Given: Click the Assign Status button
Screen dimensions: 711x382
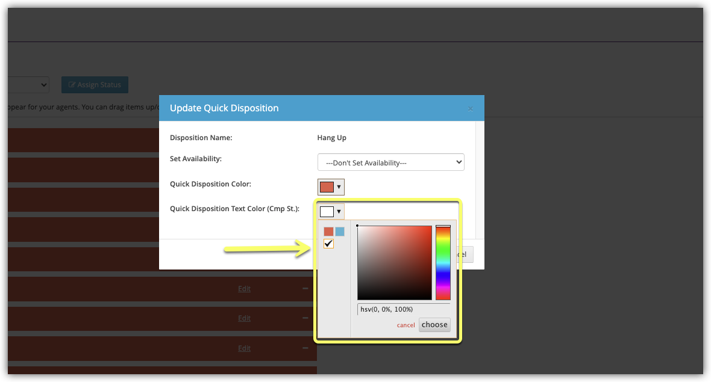Looking at the screenshot, I should tap(95, 85).
